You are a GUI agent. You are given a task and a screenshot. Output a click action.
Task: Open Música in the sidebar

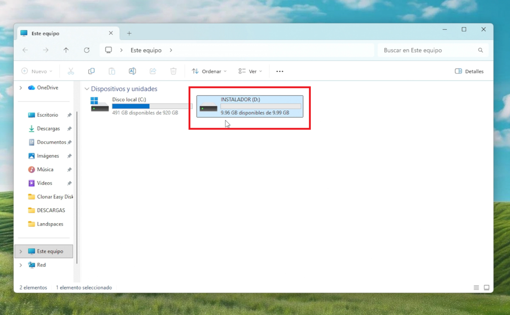pos(45,169)
